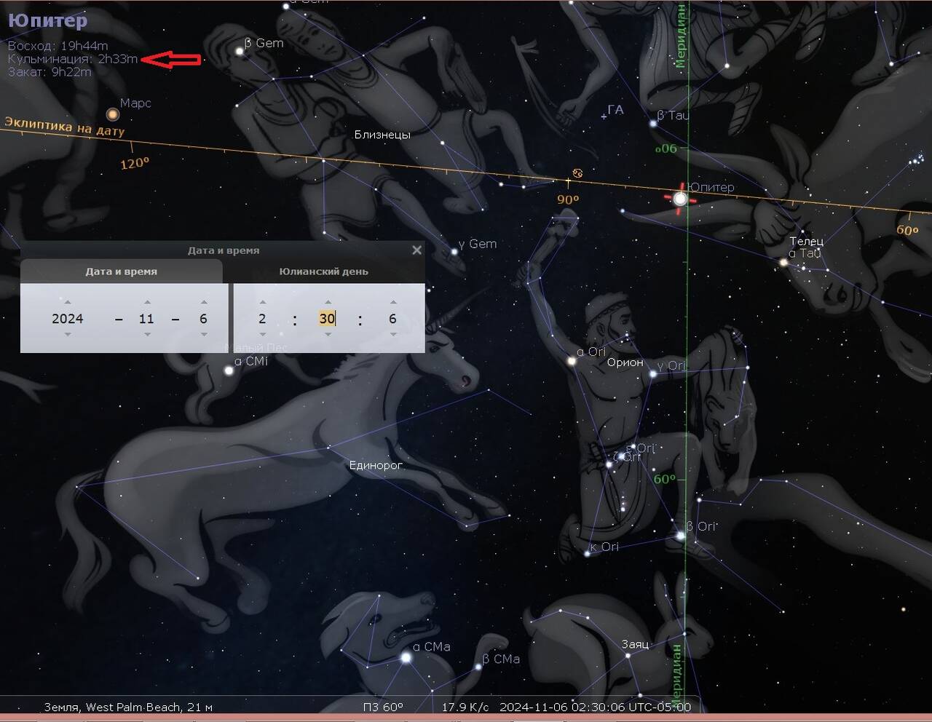Click the month field showing 11
932x722 pixels.
(146, 319)
